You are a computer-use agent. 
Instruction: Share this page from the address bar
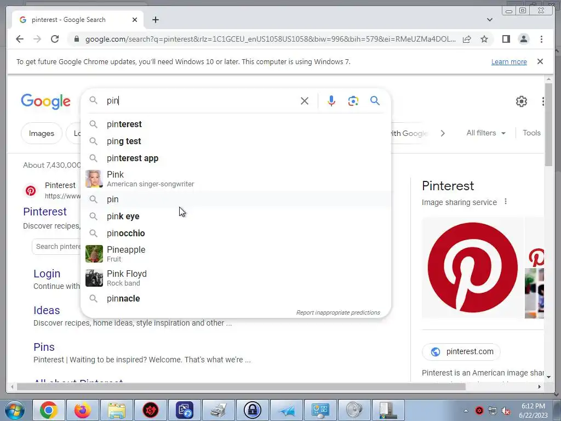tap(467, 39)
